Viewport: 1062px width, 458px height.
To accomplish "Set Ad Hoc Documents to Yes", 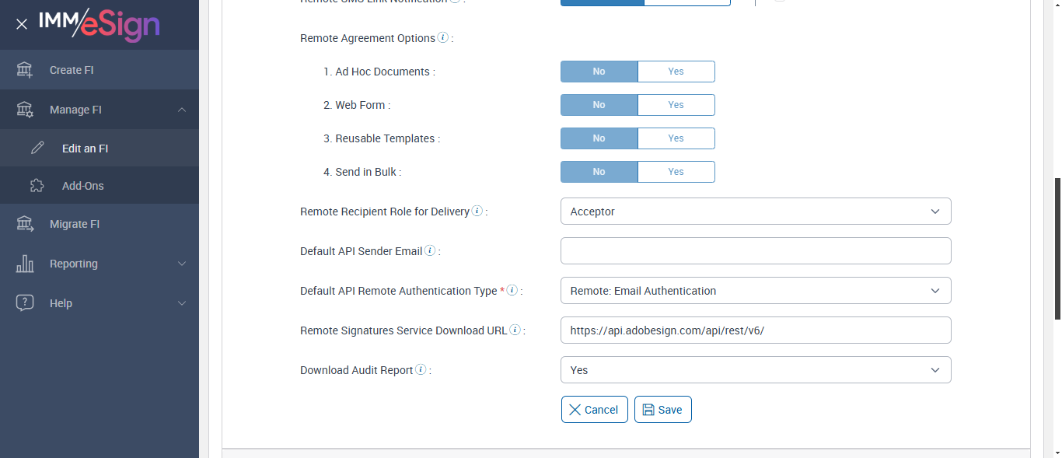I will click(676, 72).
